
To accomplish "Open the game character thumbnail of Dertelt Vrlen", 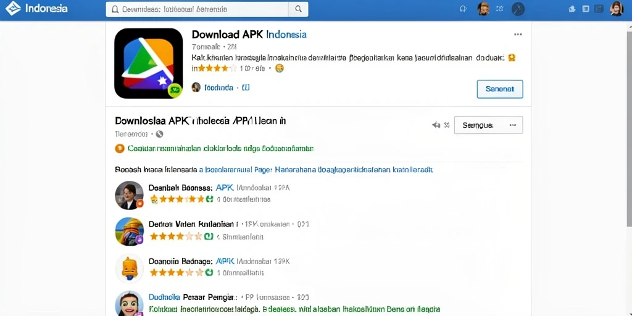I will (x=129, y=231).
